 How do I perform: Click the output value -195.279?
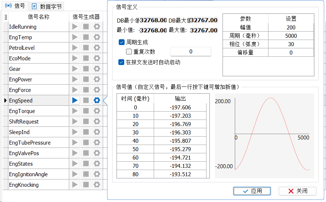click(x=180, y=149)
